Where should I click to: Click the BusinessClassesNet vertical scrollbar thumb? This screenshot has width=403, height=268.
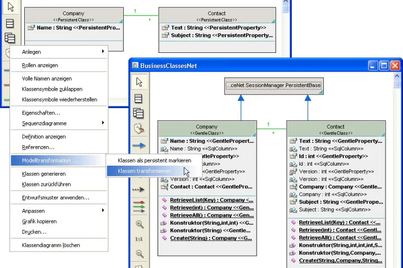coord(397,83)
